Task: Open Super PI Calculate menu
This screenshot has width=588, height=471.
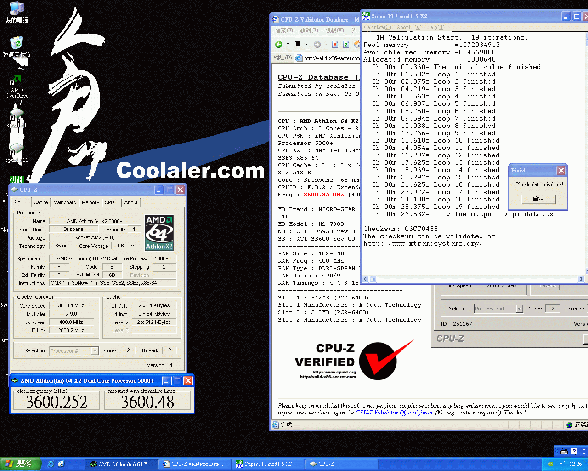Action: [x=378, y=27]
